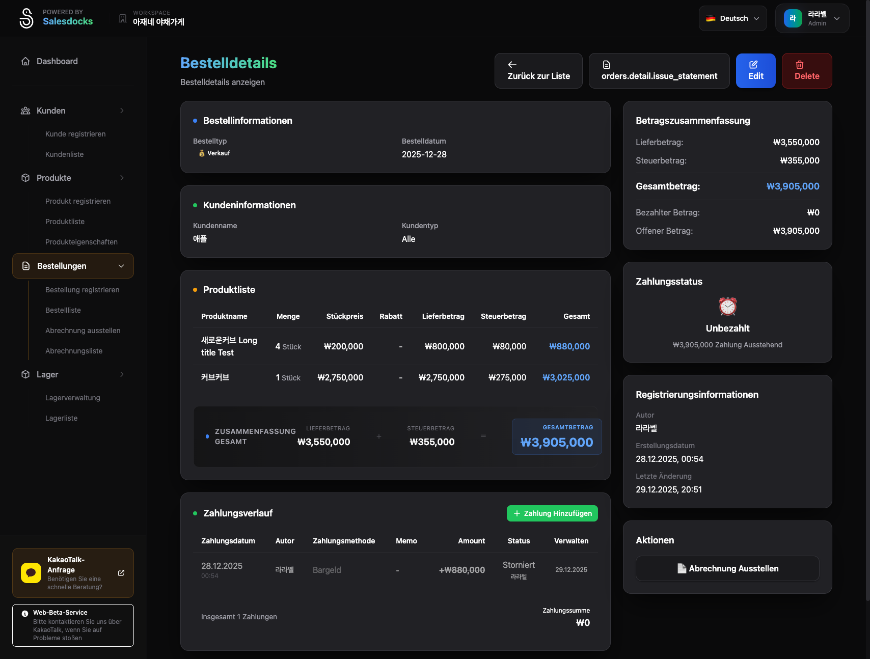Click the workspace building icon
The width and height of the screenshot is (870, 659).
123,18
